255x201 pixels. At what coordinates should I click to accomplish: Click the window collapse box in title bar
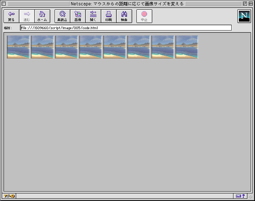click(x=251, y=4)
